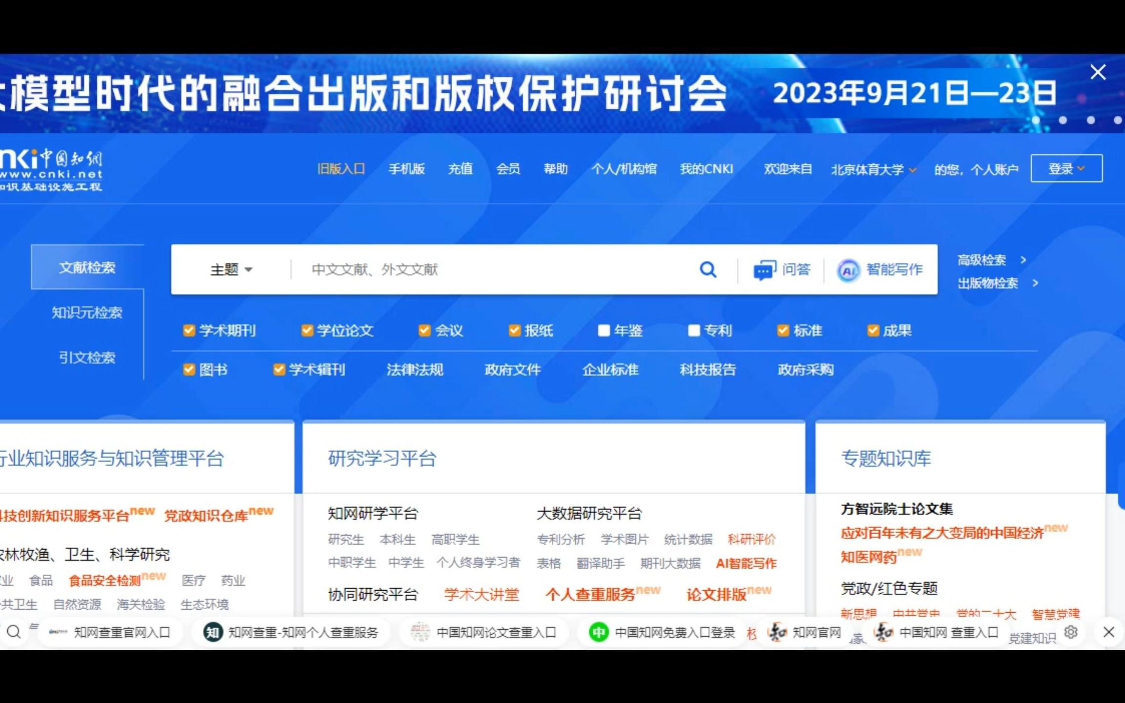This screenshot has width=1125, height=703.
Task: Click the bottom bar magnifier search icon
Action: (x=14, y=632)
